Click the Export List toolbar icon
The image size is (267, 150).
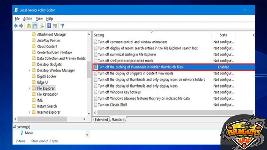[x=41, y=26]
